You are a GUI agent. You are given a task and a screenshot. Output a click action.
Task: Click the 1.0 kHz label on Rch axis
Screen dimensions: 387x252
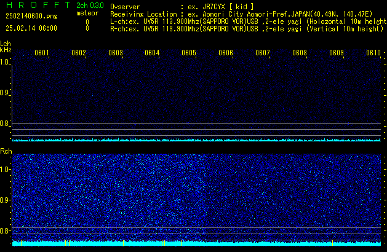point(4,170)
